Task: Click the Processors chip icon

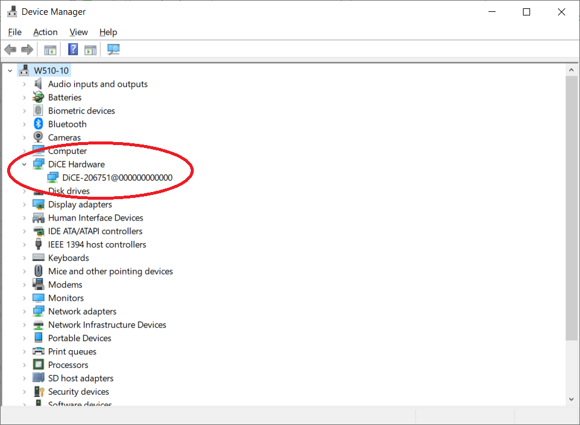Action: pyautogui.click(x=39, y=365)
